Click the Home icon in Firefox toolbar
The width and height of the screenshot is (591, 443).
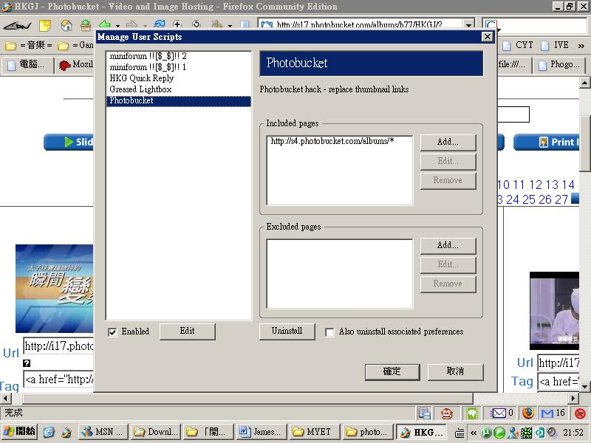pos(66,26)
